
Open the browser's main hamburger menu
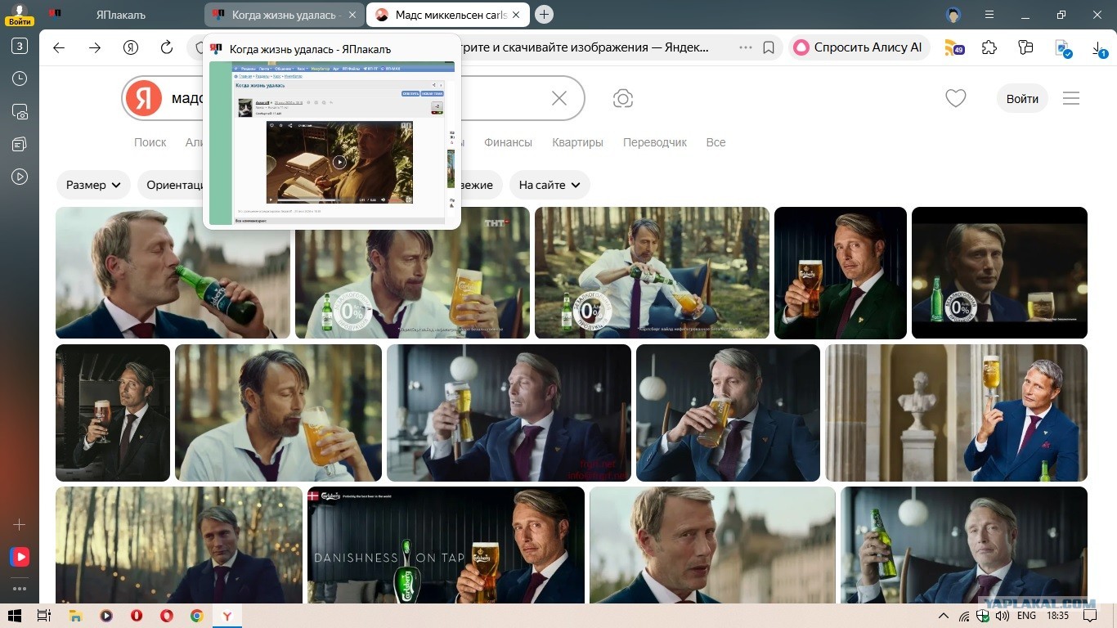click(x=989, y=15)
